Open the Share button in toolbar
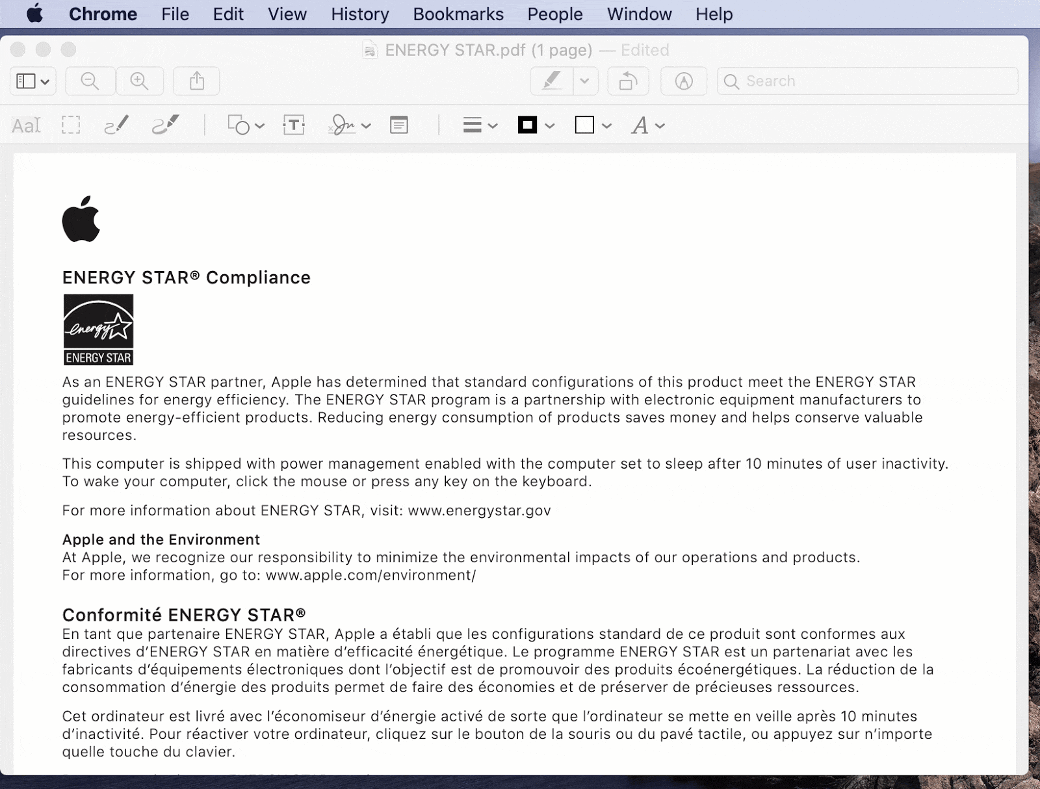 pos(196,81)
